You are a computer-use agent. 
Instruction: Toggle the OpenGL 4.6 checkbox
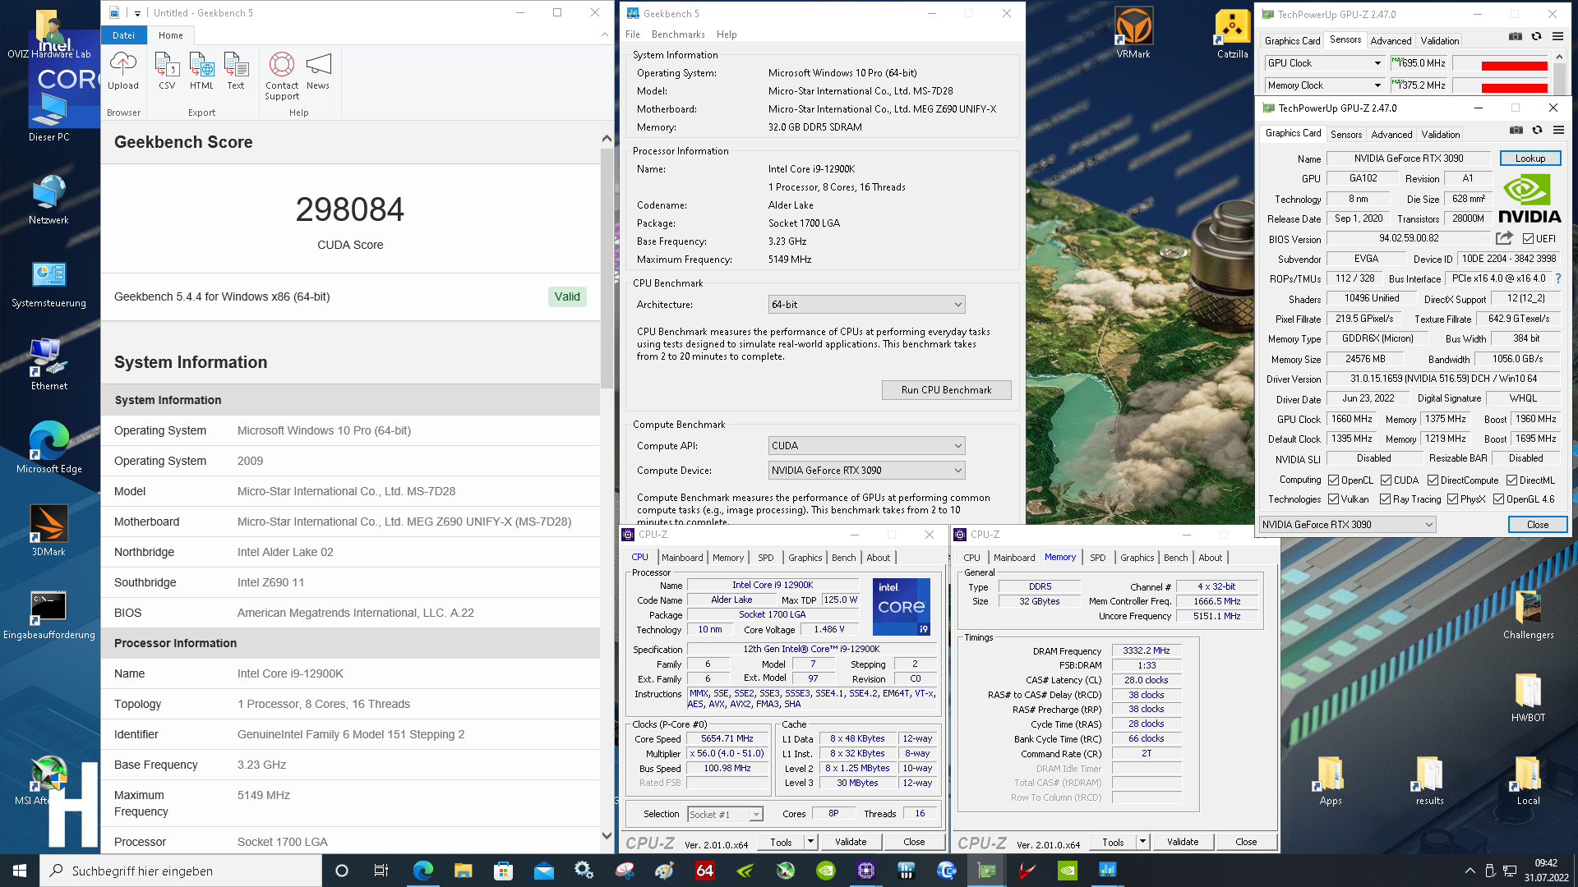point(1498,499)
